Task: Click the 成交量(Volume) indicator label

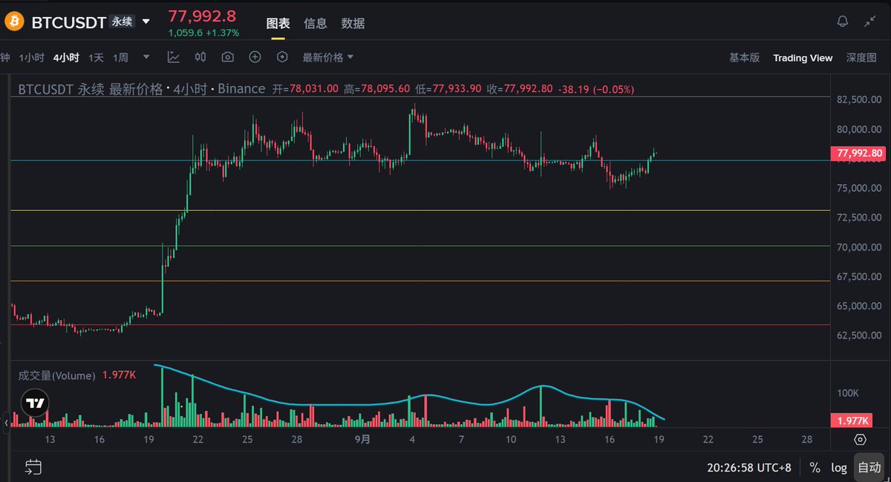Action: pos(57,376)
